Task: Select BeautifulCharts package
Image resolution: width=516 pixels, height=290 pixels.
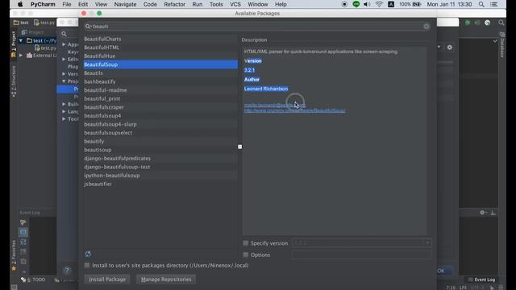Action: pos(160,39)
